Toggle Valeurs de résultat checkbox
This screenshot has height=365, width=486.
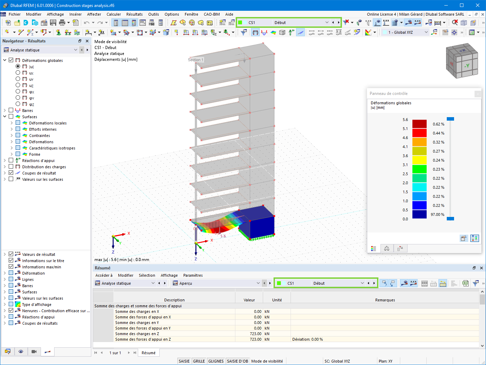11,254
